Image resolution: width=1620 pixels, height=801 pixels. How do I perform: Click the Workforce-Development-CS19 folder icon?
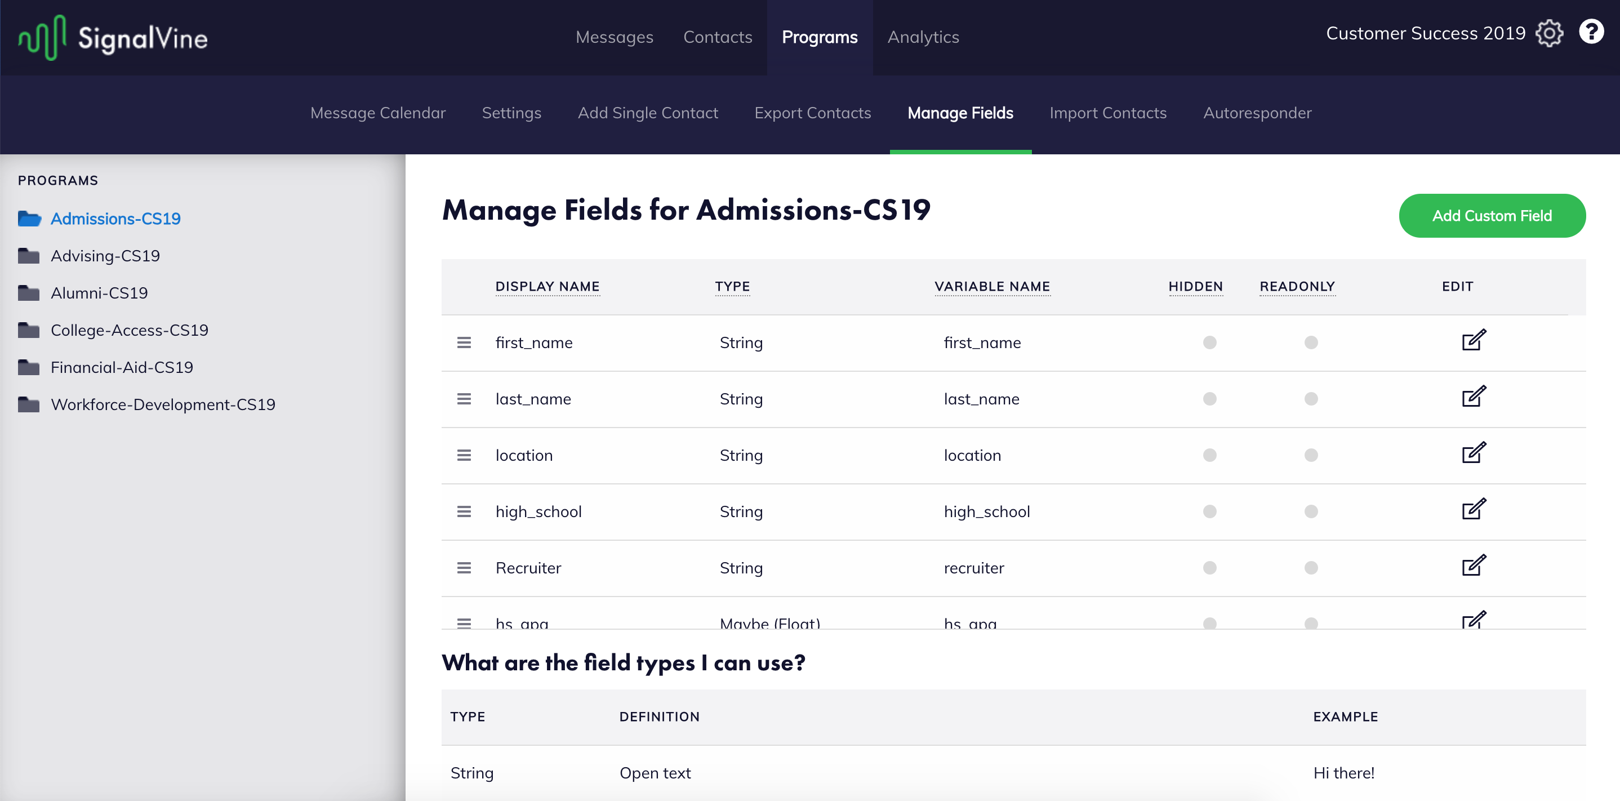tap(29, 404)
